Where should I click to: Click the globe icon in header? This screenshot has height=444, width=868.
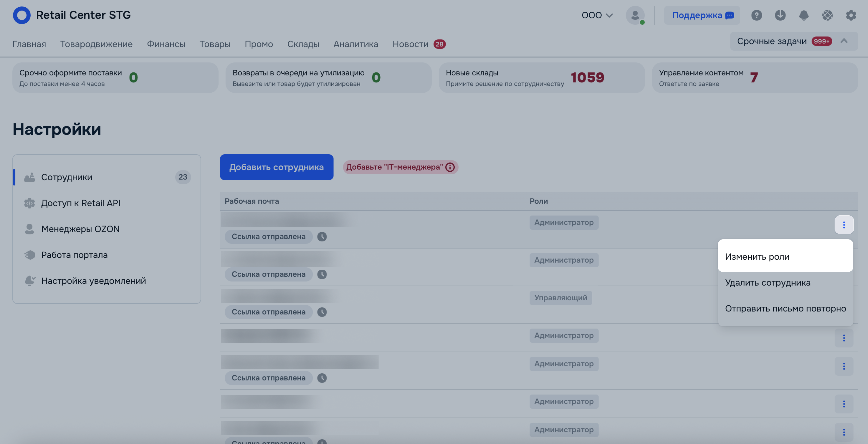click(827, 15)
